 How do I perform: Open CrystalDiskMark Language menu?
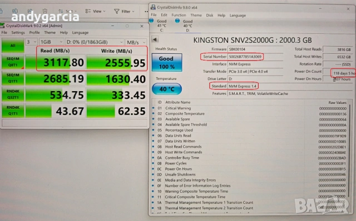(x=80, y=33)
